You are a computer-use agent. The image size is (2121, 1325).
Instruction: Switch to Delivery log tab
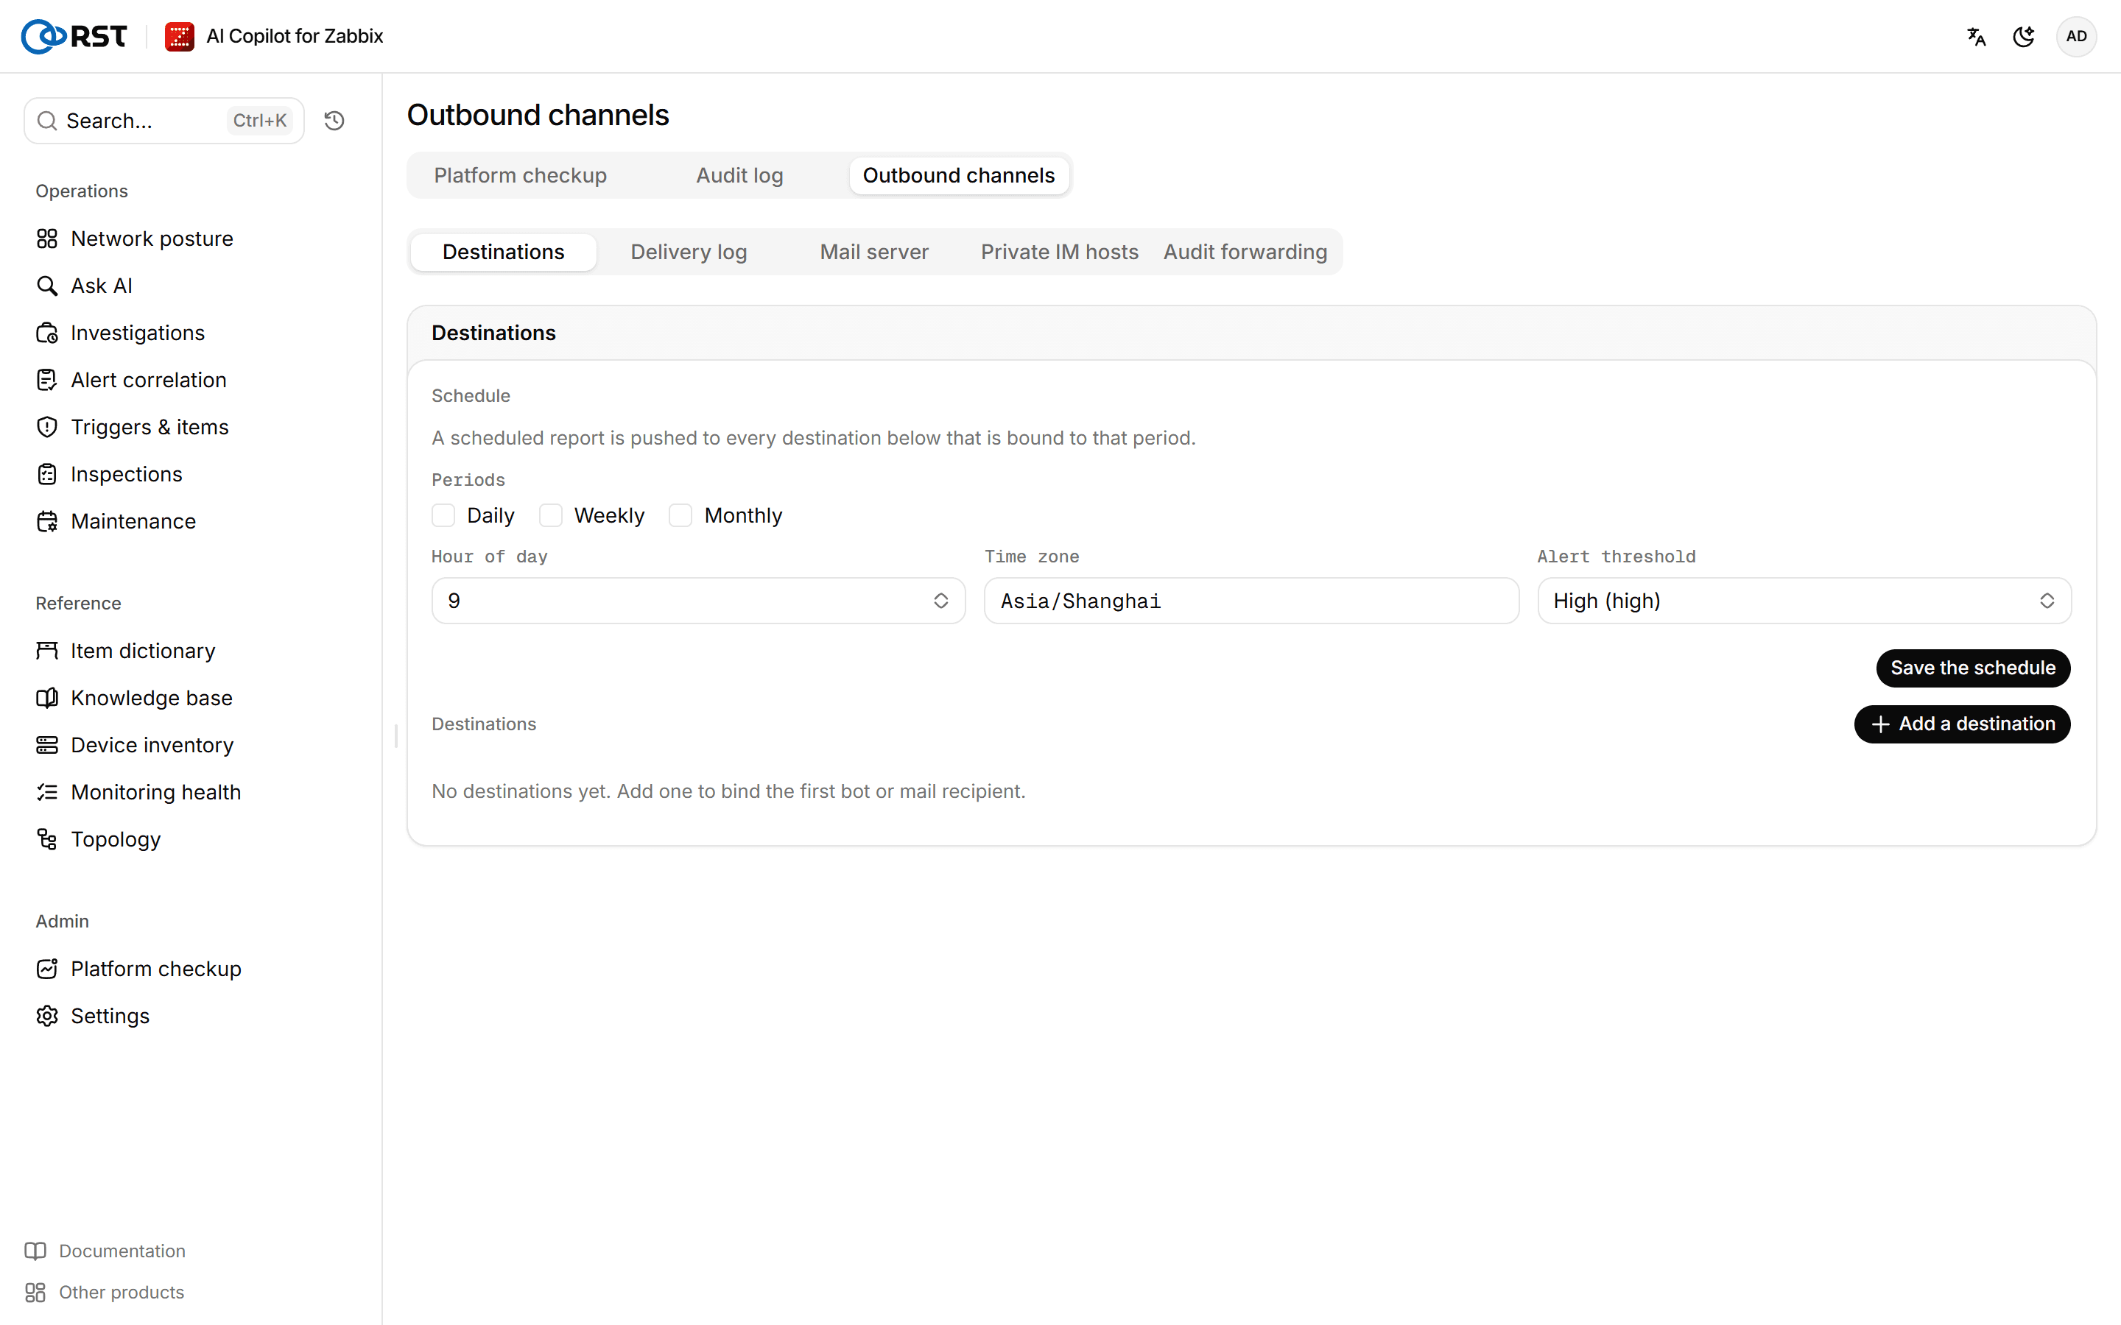[x=689, y=252]
